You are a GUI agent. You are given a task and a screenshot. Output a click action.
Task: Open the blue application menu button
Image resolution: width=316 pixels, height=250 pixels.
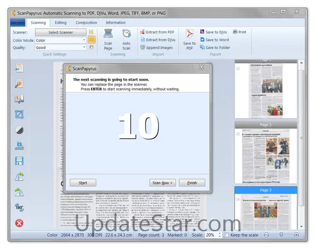coord(18,22)
